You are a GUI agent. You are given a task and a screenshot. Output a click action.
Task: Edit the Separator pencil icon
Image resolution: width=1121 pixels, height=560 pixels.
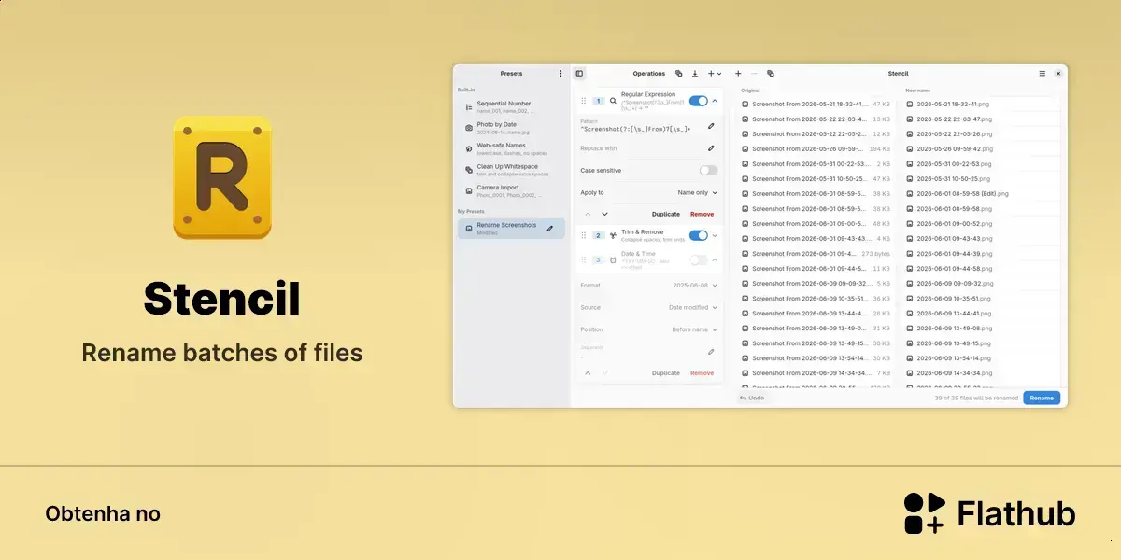tap(711, 352)
